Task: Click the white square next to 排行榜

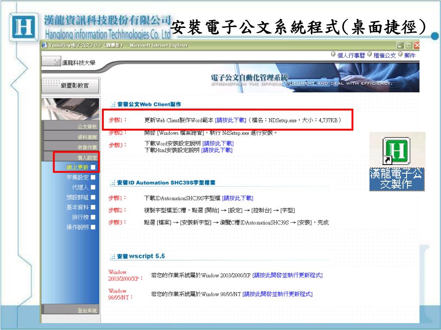Action: pos(93,217)
